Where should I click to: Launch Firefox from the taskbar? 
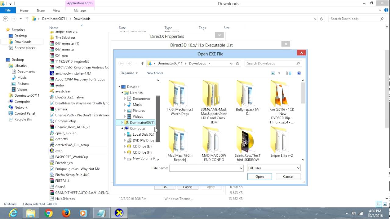pos(66,213)
